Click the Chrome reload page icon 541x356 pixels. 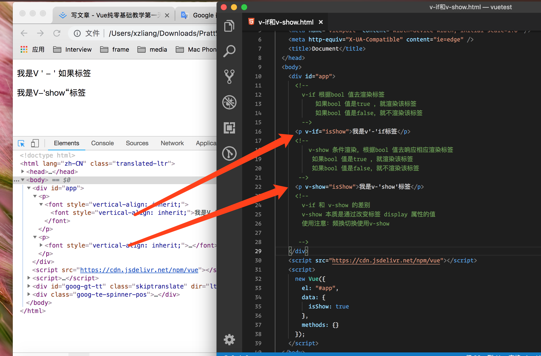tap(57, 33)
